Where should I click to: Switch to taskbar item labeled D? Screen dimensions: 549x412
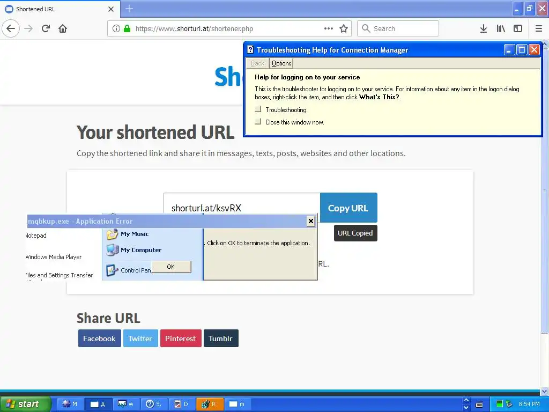tap(181, 404)
